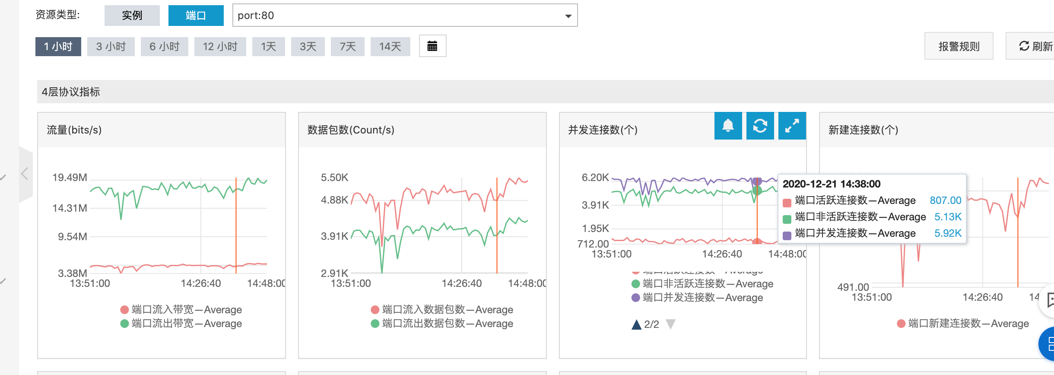Viewport: 1054px width, 375px height.
Task: Go to previous legend page arrow
Action: click(636, 324)
